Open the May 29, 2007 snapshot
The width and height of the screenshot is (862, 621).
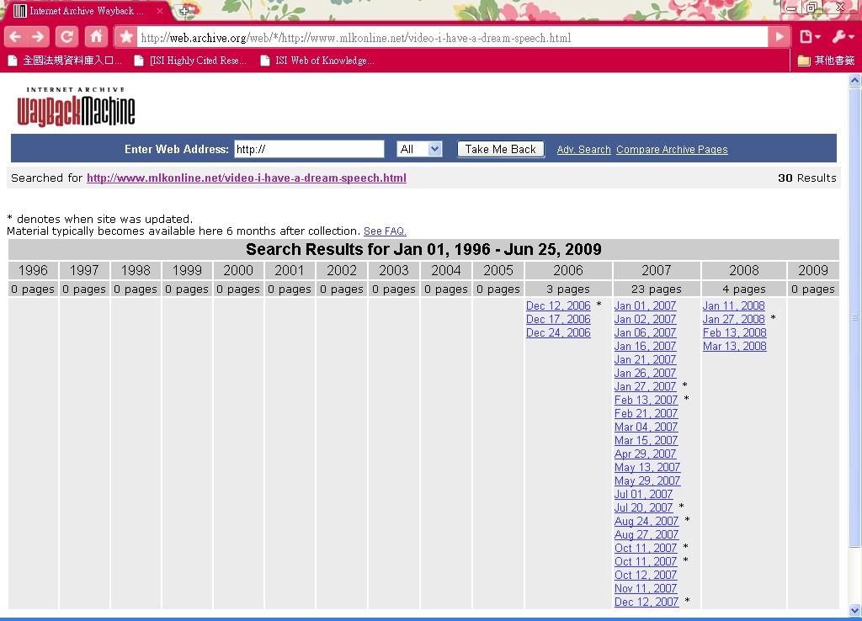click(647, 480)
